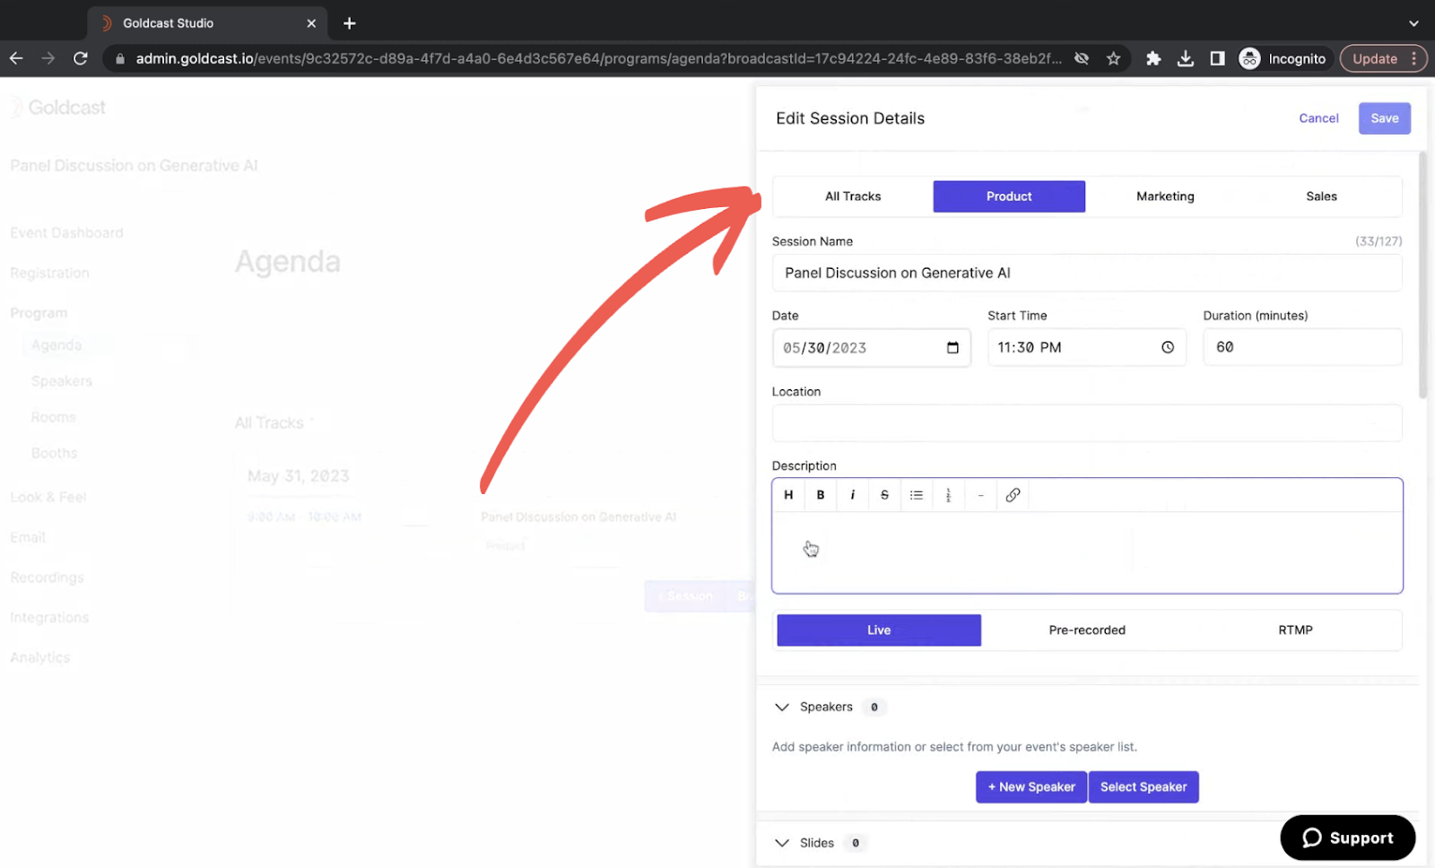Open the tab search chevron
The width and height of the screenshot is (1435, 868).
click(1413, 23)
